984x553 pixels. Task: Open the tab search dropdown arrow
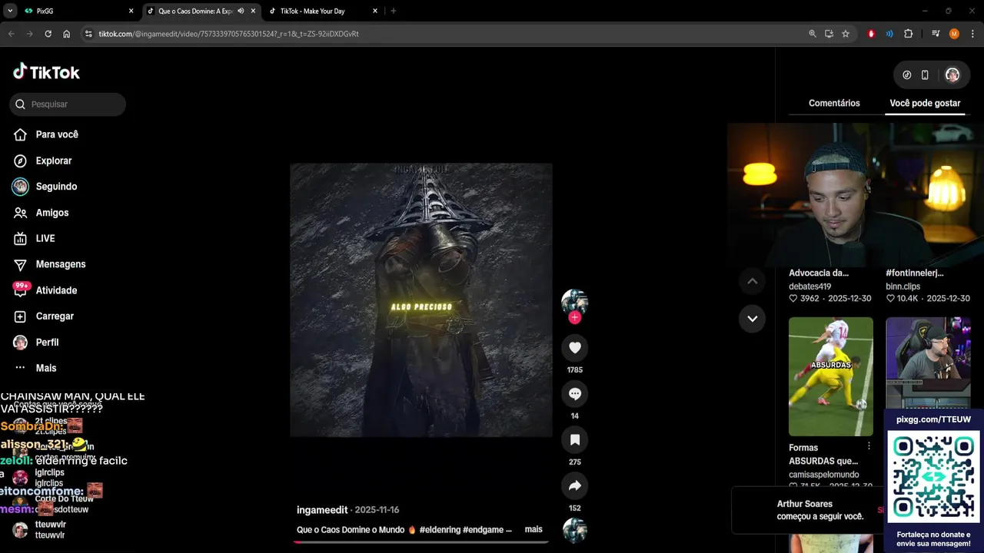(x=10, y=11)
